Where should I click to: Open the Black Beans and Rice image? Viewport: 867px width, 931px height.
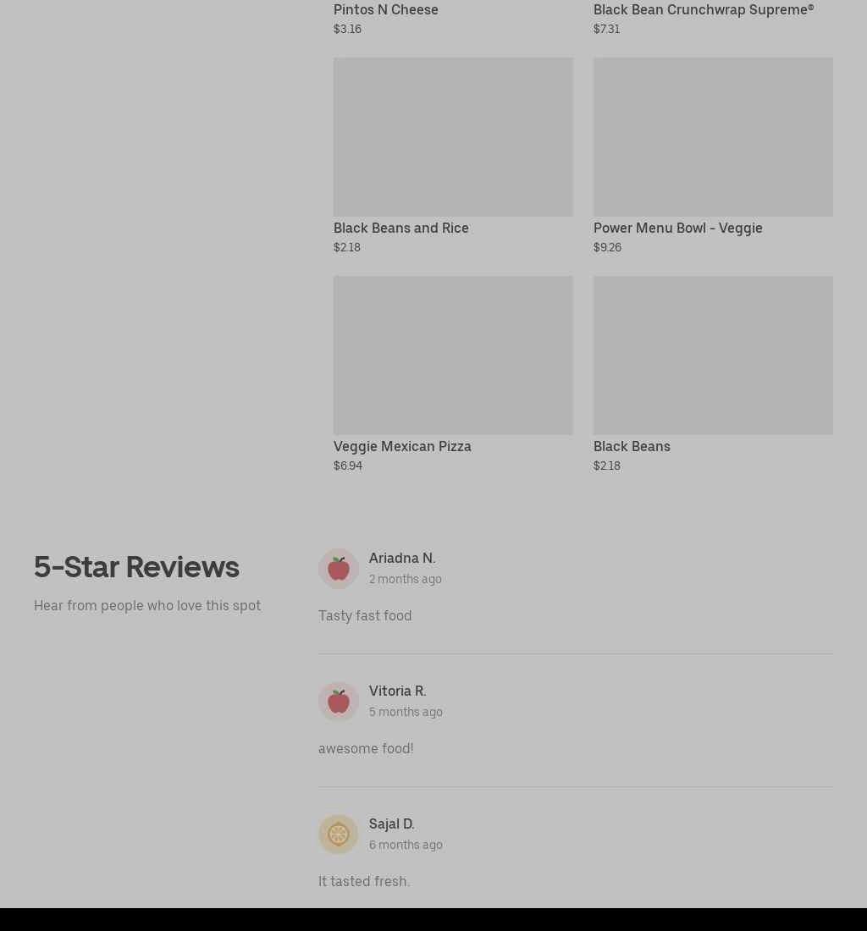[x=453, y=136]
